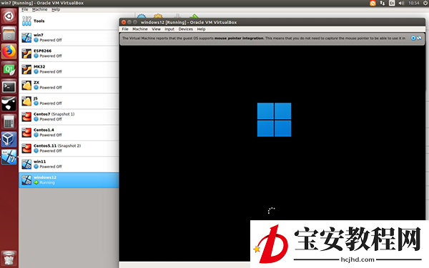The height and width of the screenshot is (268, 429).
Task: Select the JS virtual machine
Action: tap(69, 101)
